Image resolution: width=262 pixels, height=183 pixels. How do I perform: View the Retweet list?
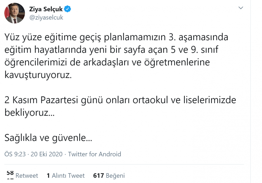point(27,176)
